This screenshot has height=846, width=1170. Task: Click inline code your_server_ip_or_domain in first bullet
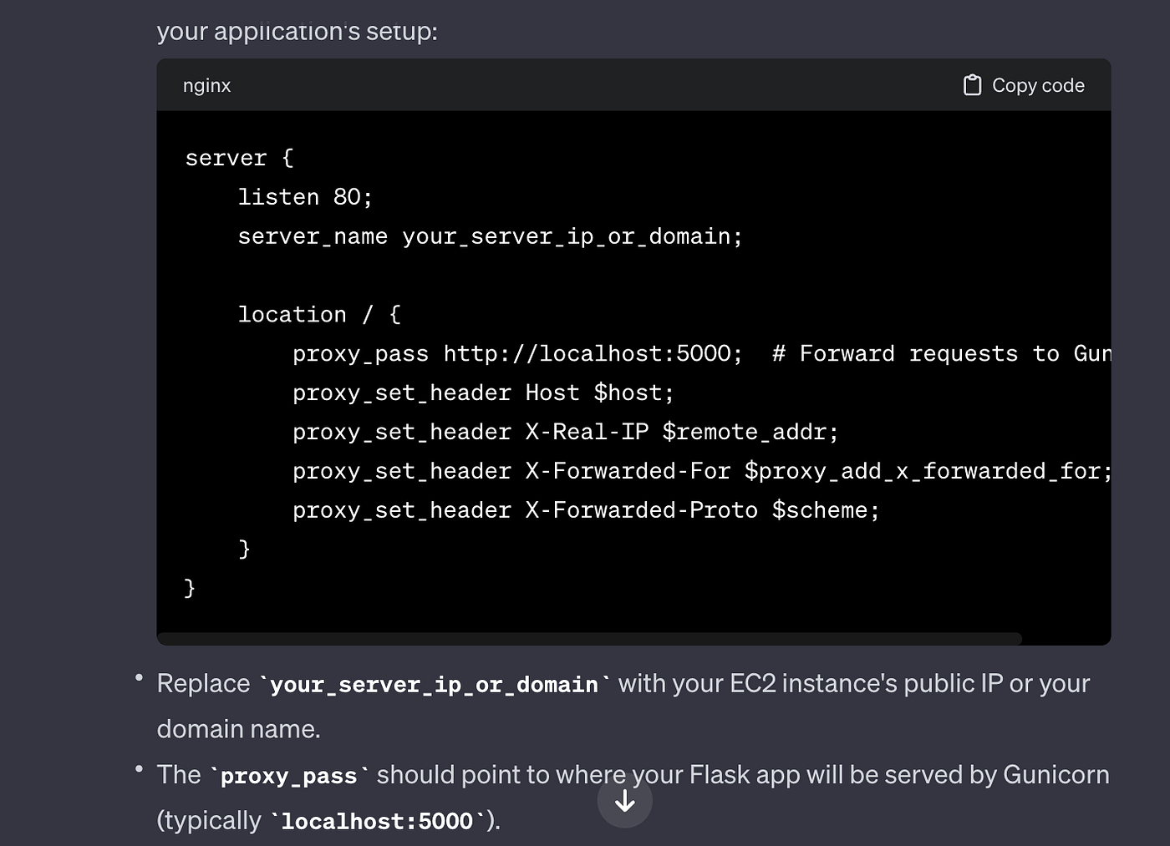pyautogui.click(x=435, y=685)
